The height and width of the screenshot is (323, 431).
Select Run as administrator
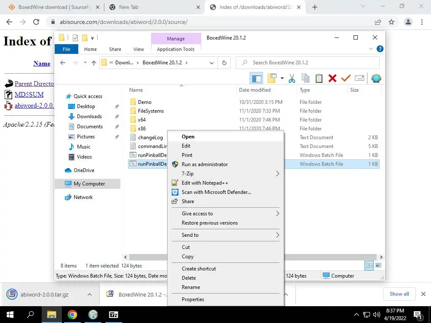tap(226, 164)
